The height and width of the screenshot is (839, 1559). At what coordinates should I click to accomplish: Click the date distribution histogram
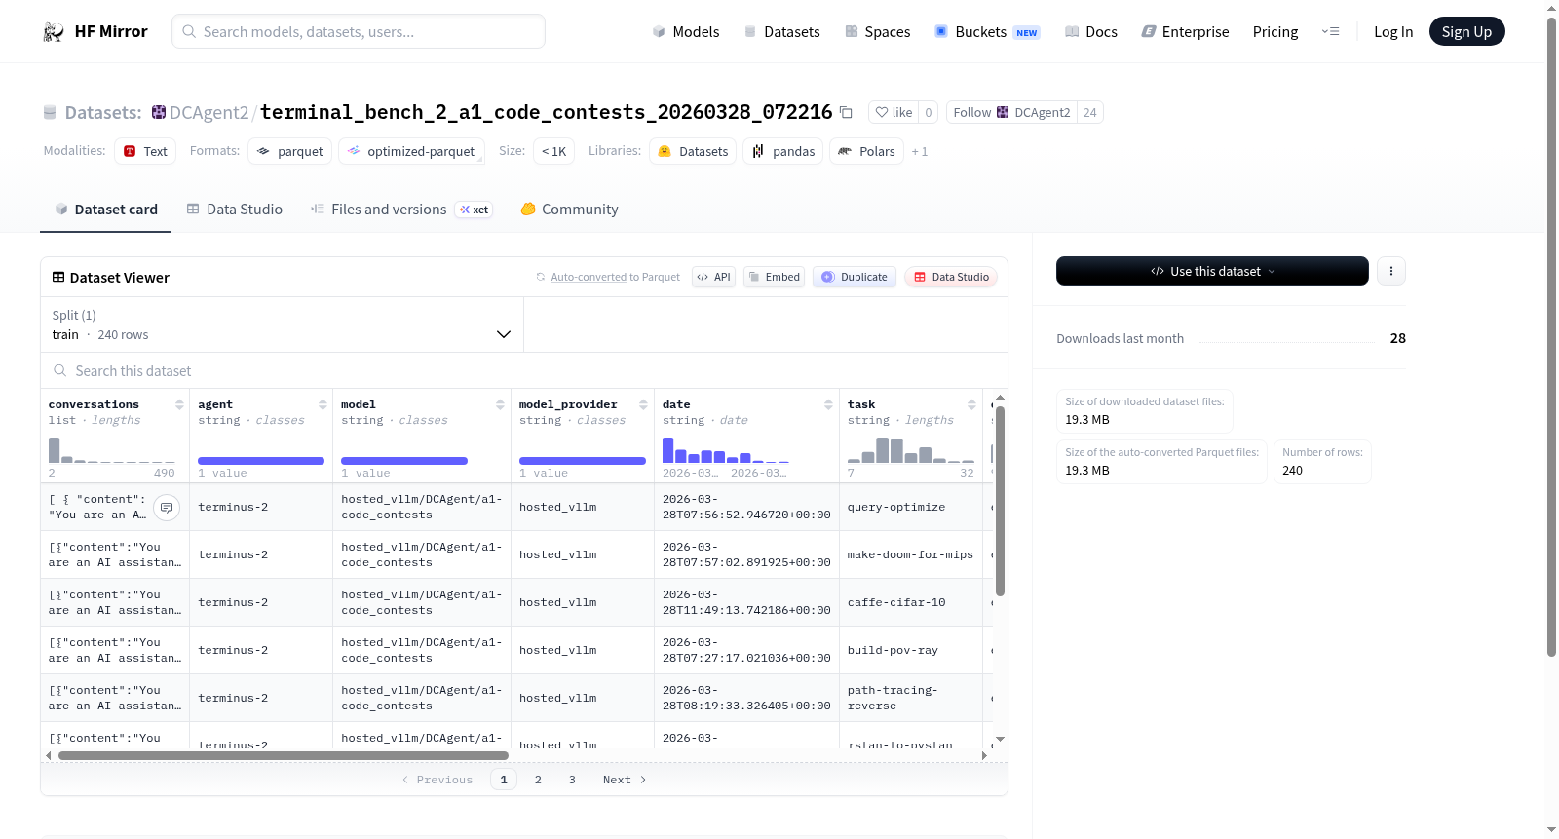coord(726,449)
